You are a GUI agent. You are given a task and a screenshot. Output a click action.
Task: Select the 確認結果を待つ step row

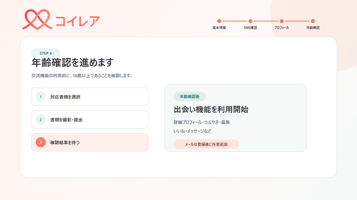[x=90, y=142]
